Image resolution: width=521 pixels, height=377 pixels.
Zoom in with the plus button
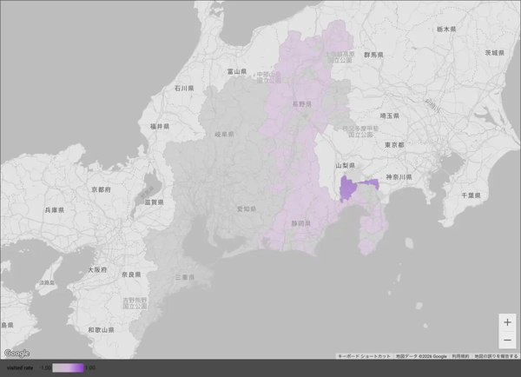coord(507,322)
